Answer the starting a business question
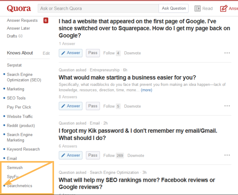Screen dimensions: 238x195 pos(70,106)
